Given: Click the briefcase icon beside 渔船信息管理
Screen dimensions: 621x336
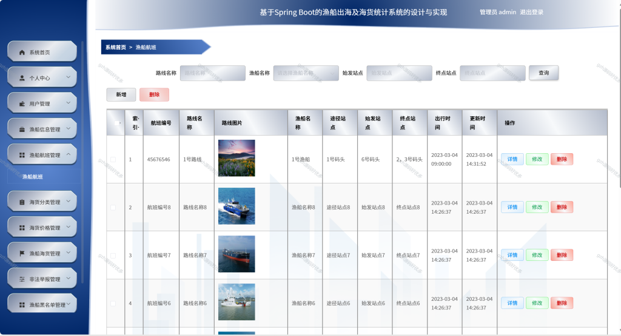Looking at the screenshot, I should pyautogui.click(x=22, y=130).
